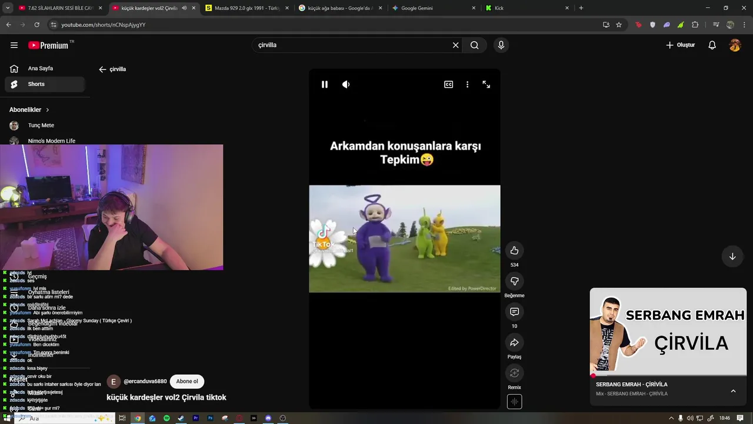Image resolution: width=753 pixels, height=424 pixels.
Task: Open Ana Sayfa in sidebar
Action: click(45, 68)
